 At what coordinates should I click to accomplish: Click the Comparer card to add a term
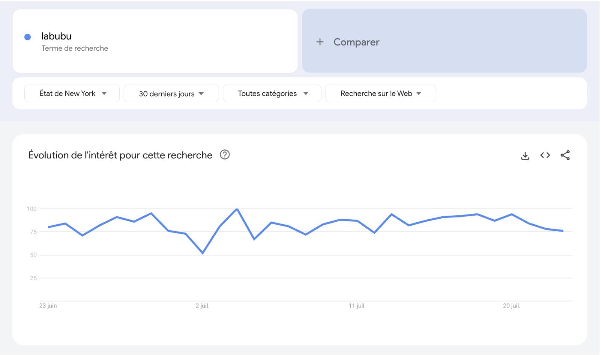pyautogui.click(x=444, y=41)
